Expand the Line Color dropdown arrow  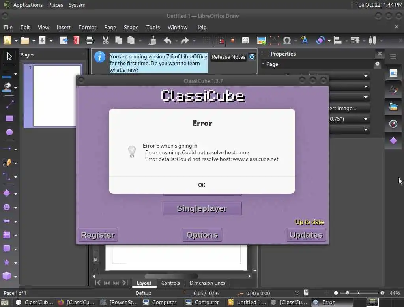(x=15, y=74)
